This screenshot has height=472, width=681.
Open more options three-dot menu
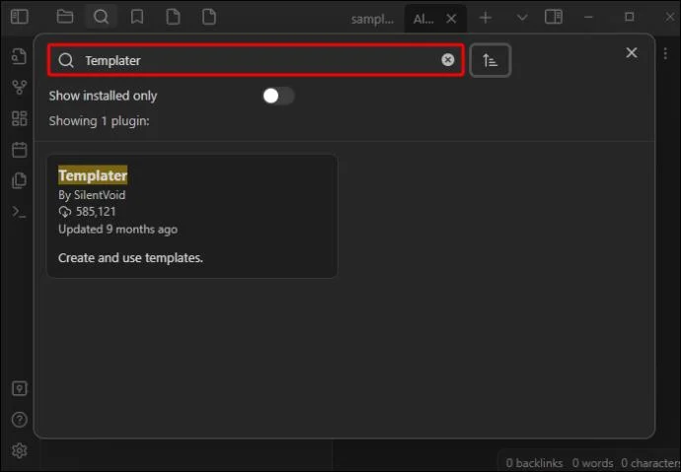665,53
